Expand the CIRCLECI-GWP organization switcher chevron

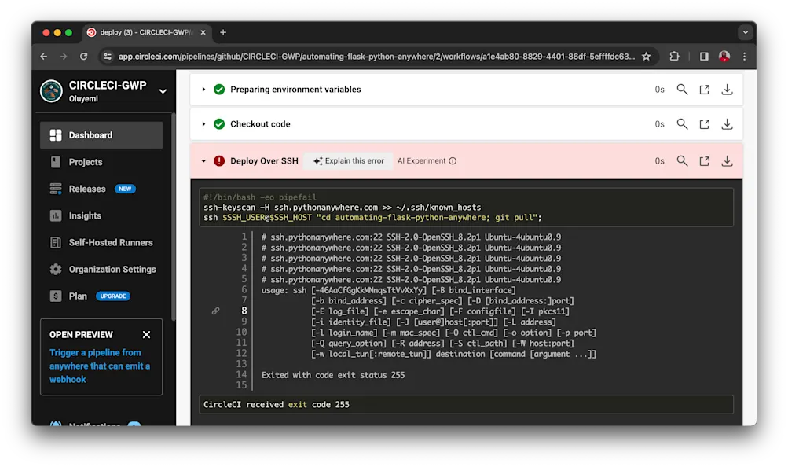tap(163, 91)
